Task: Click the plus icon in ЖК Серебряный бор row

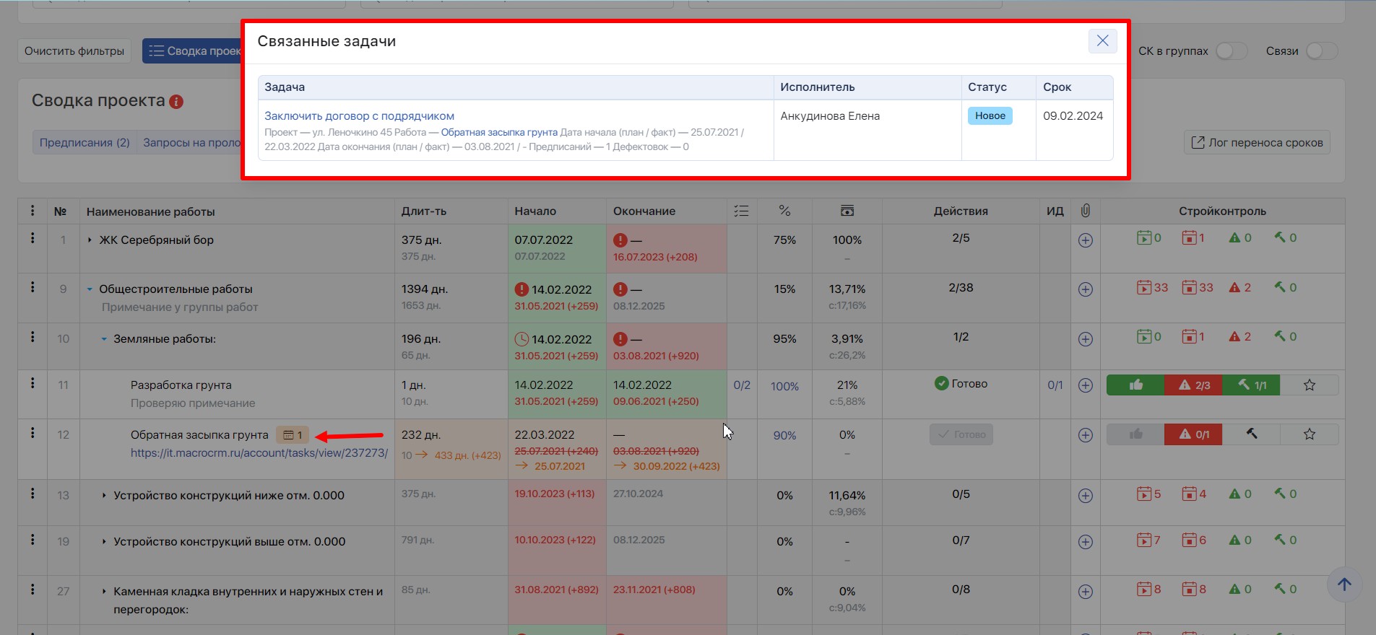Action: coord(1085,240)
